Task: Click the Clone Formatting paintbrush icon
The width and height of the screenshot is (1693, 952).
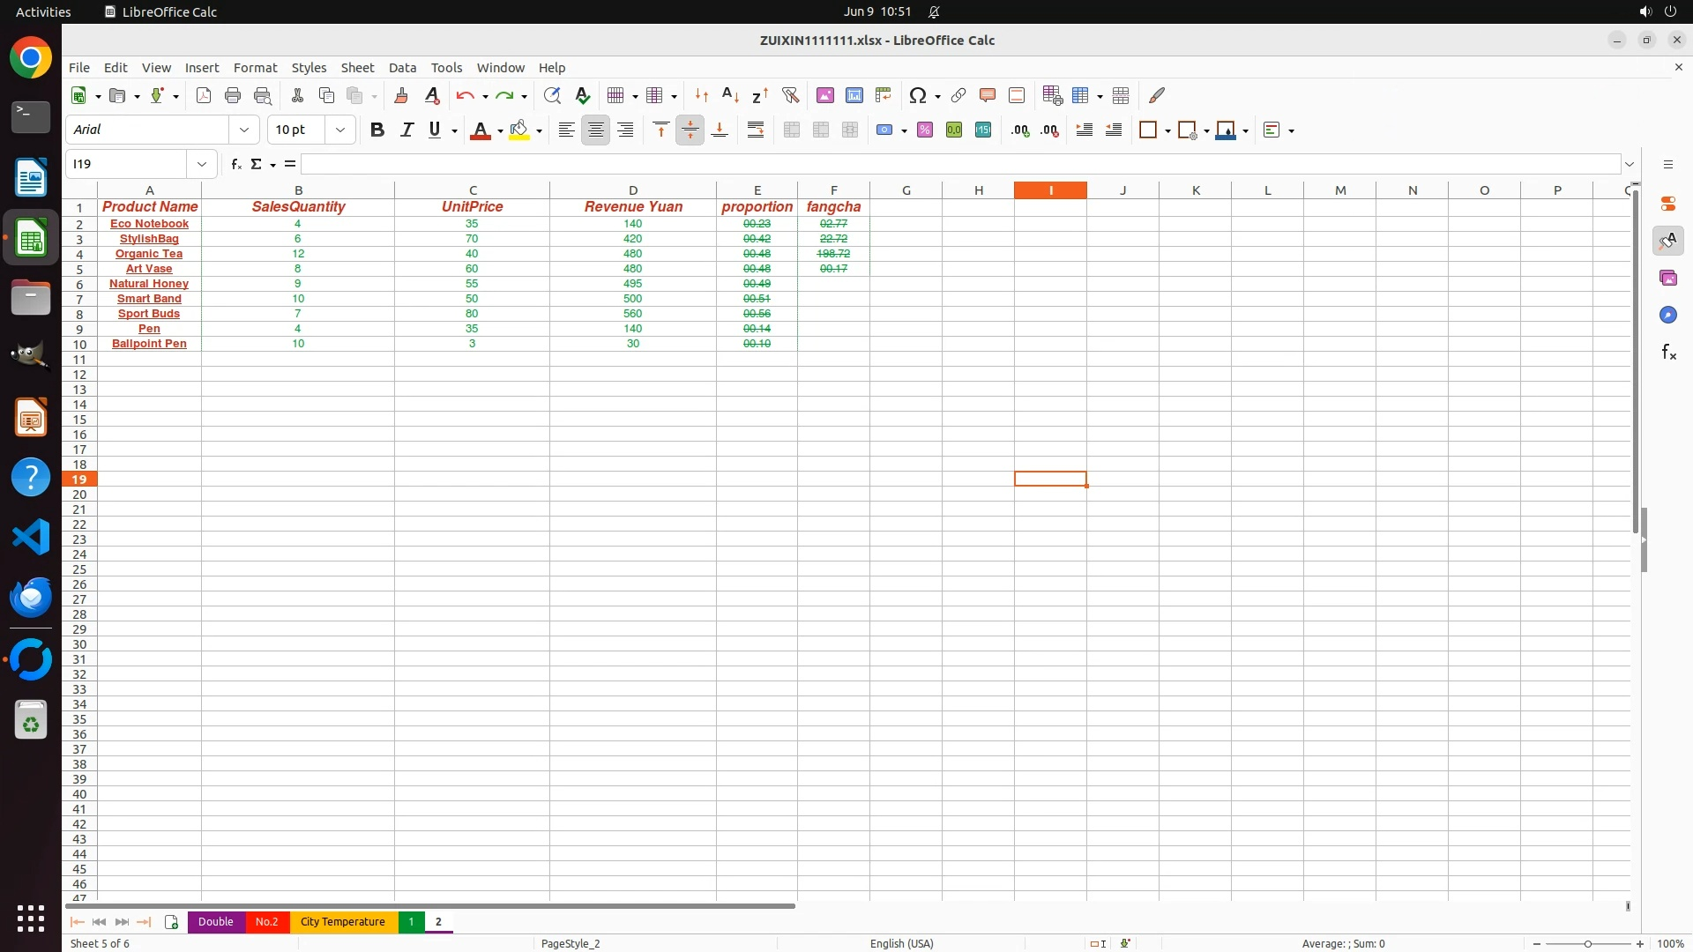Action: [400, 95]
